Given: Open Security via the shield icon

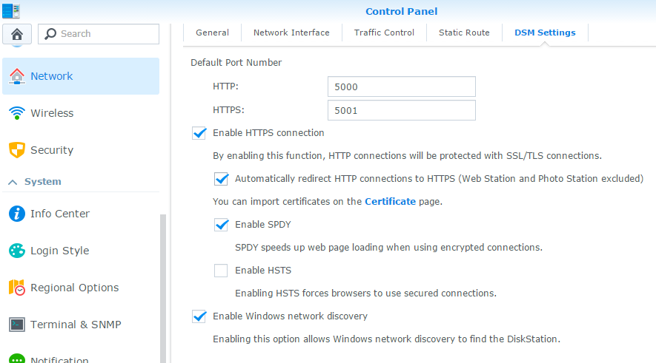Looking at the screenshot, I should [16, 150].
